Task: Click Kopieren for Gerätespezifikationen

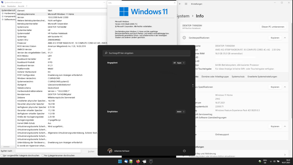Action: tap(275, 38)
